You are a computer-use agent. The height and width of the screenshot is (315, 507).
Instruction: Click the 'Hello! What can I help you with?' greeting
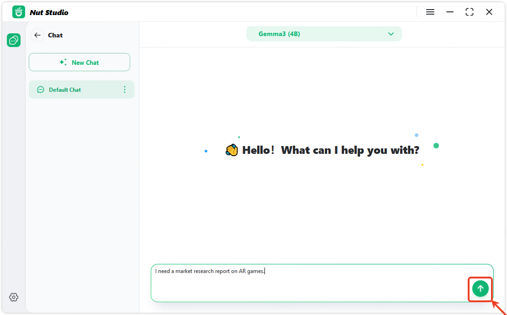(322, 150)
